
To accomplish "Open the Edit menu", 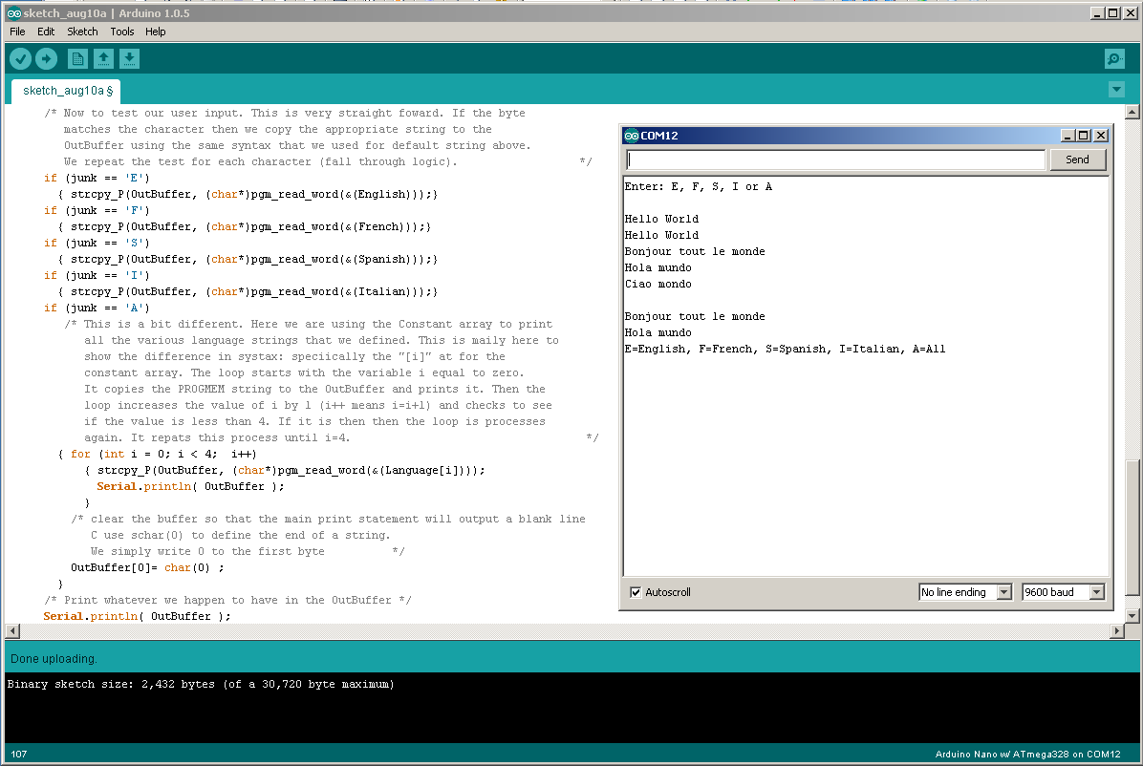I will [x=46, y=32].
